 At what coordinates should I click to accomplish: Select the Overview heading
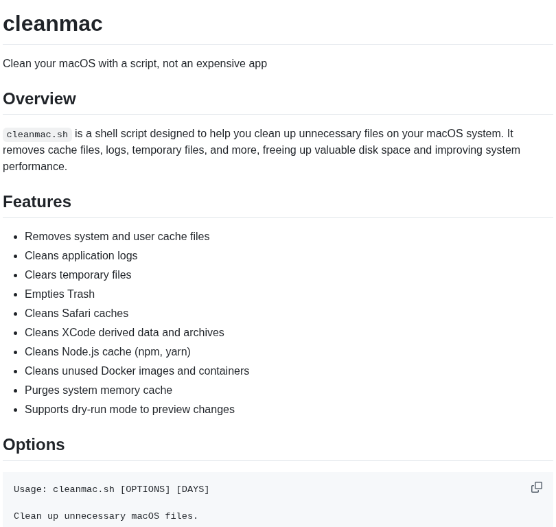(39, 99)
